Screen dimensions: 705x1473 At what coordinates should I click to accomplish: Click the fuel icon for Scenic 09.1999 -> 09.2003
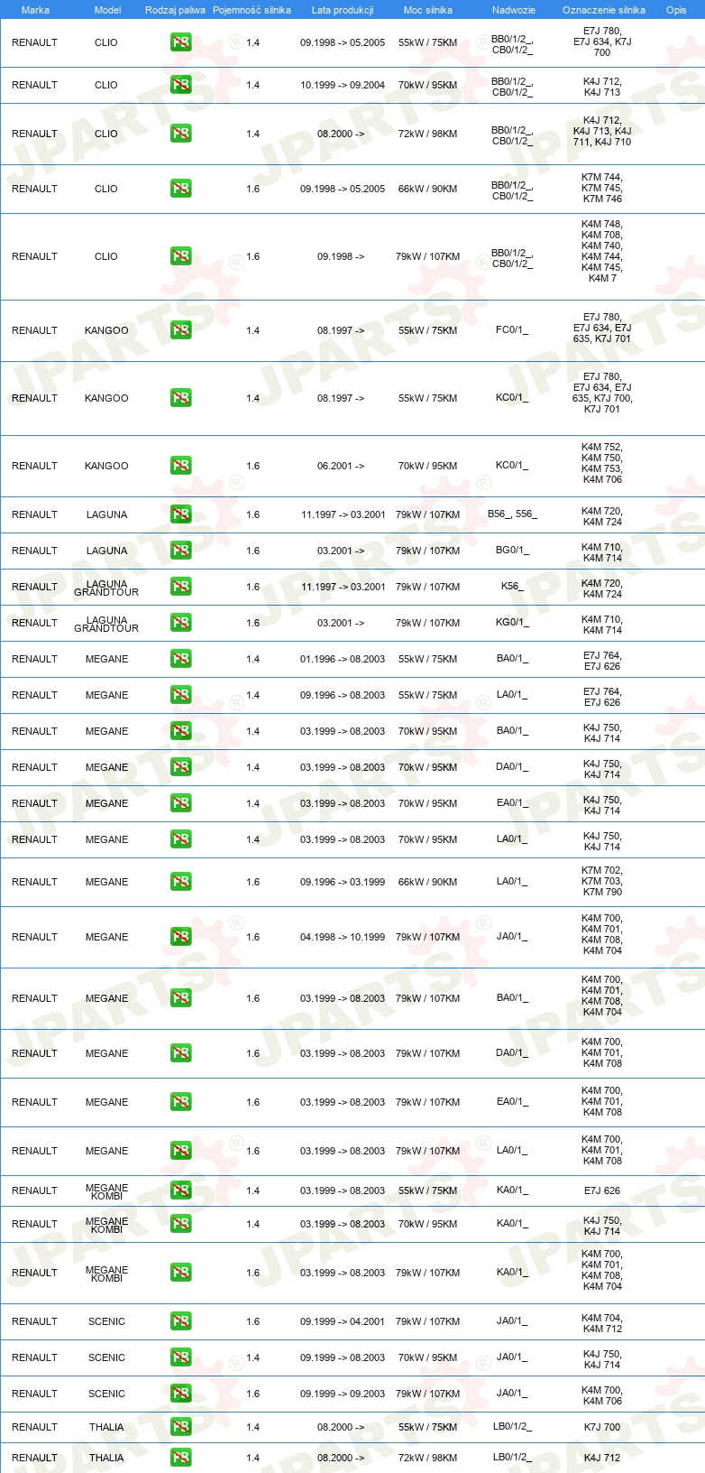(x=181, y=1394)
